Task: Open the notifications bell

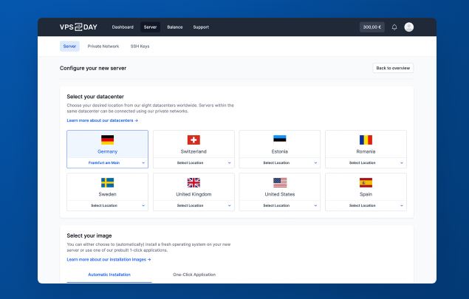Action: (394, 27)
